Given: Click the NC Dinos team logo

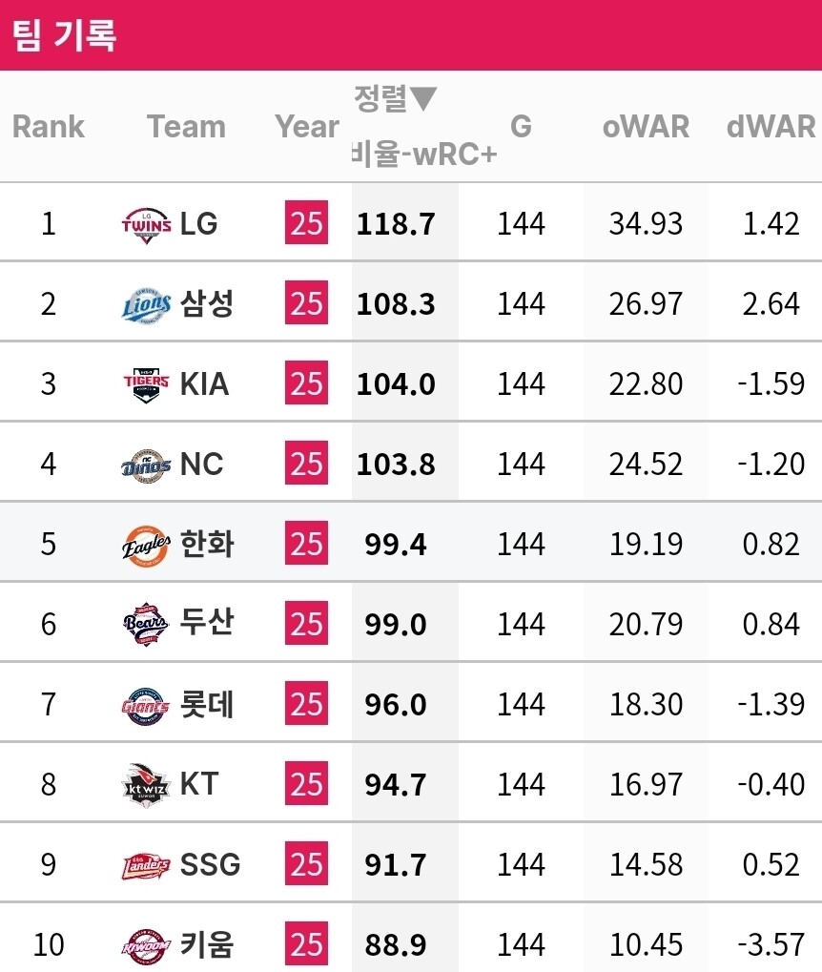Looking at the screenshot, I should (147, 465).
